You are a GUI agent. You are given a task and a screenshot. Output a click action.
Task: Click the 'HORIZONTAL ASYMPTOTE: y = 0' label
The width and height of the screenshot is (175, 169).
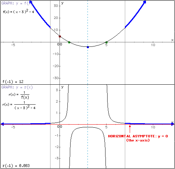(x=138, y=136)
